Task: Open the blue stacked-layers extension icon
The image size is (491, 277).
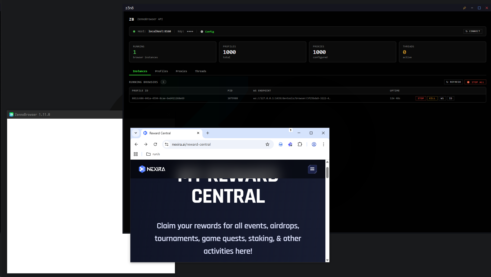Action: pyautogui.click(x=281, y=144)
